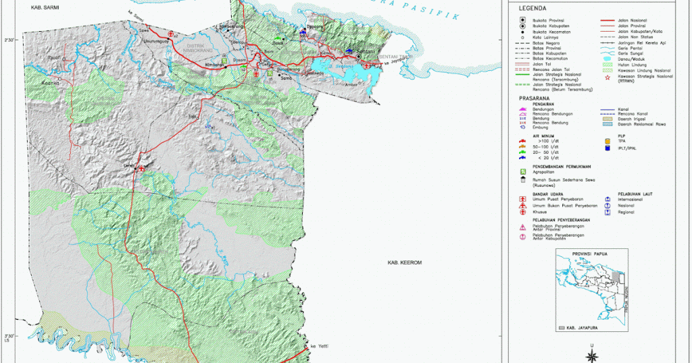Click the Provinsi Papua inset map
The height and width of the screenshot is (363, 692).
592,290
